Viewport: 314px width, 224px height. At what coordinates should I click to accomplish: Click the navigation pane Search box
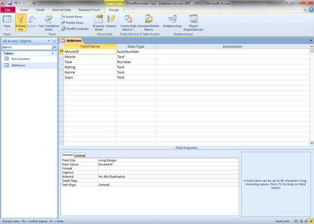[x=27, y=47]
